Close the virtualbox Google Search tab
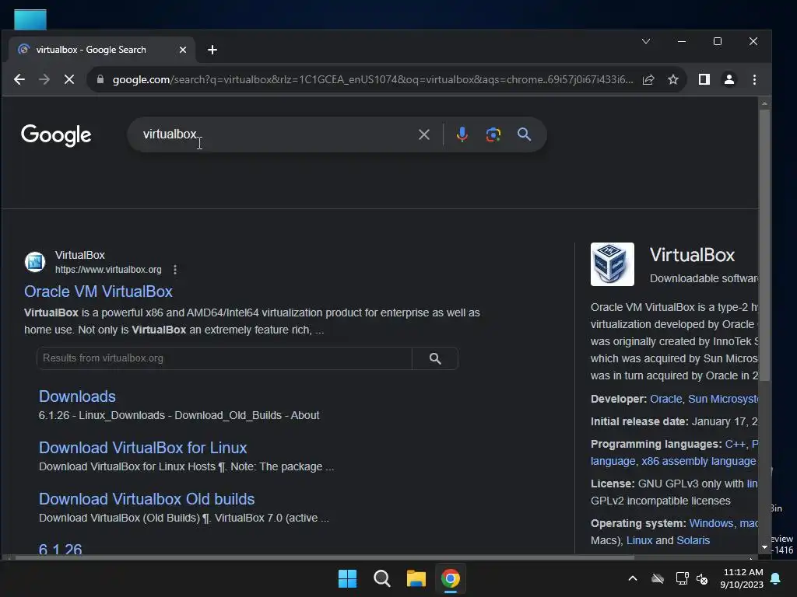 [183, 50]
